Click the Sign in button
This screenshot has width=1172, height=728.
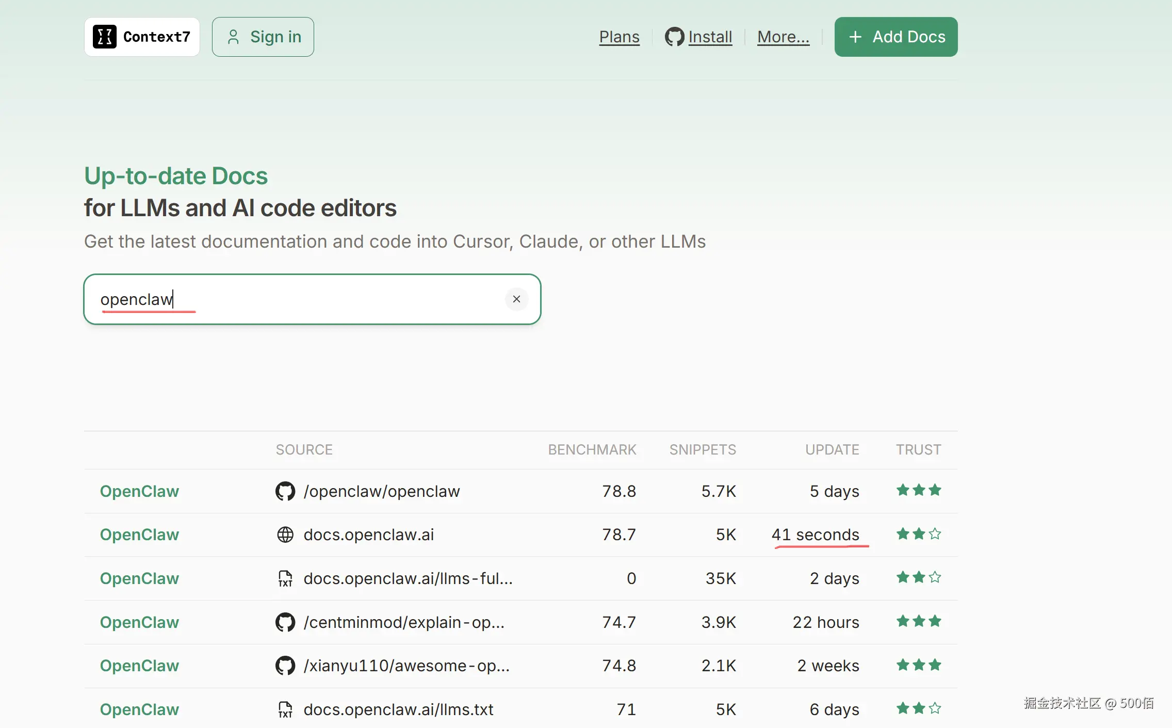pyautogui.click(x=263, y=37)
